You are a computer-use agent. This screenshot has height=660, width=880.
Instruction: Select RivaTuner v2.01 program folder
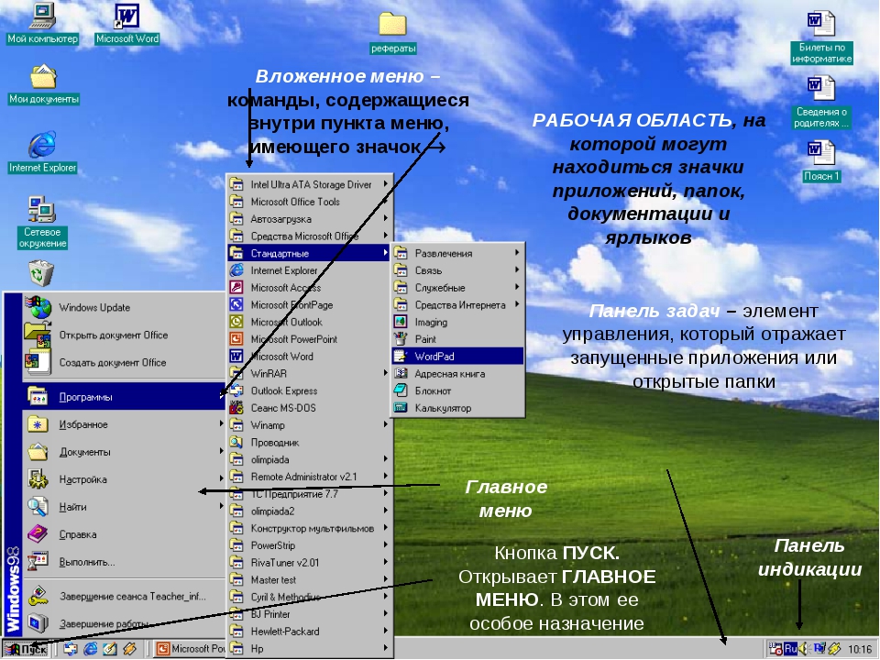[x=309, y=562]
